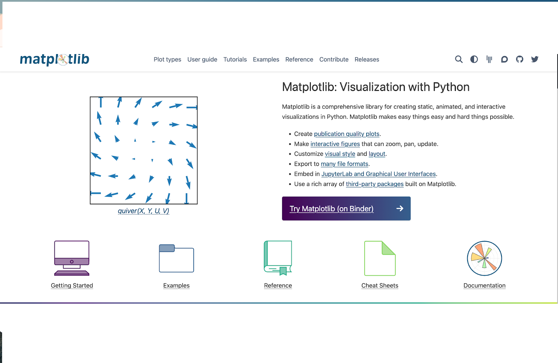Screen dimensions: 558x363
Task: Open Plot types in navigation
Action: point(167,59)
